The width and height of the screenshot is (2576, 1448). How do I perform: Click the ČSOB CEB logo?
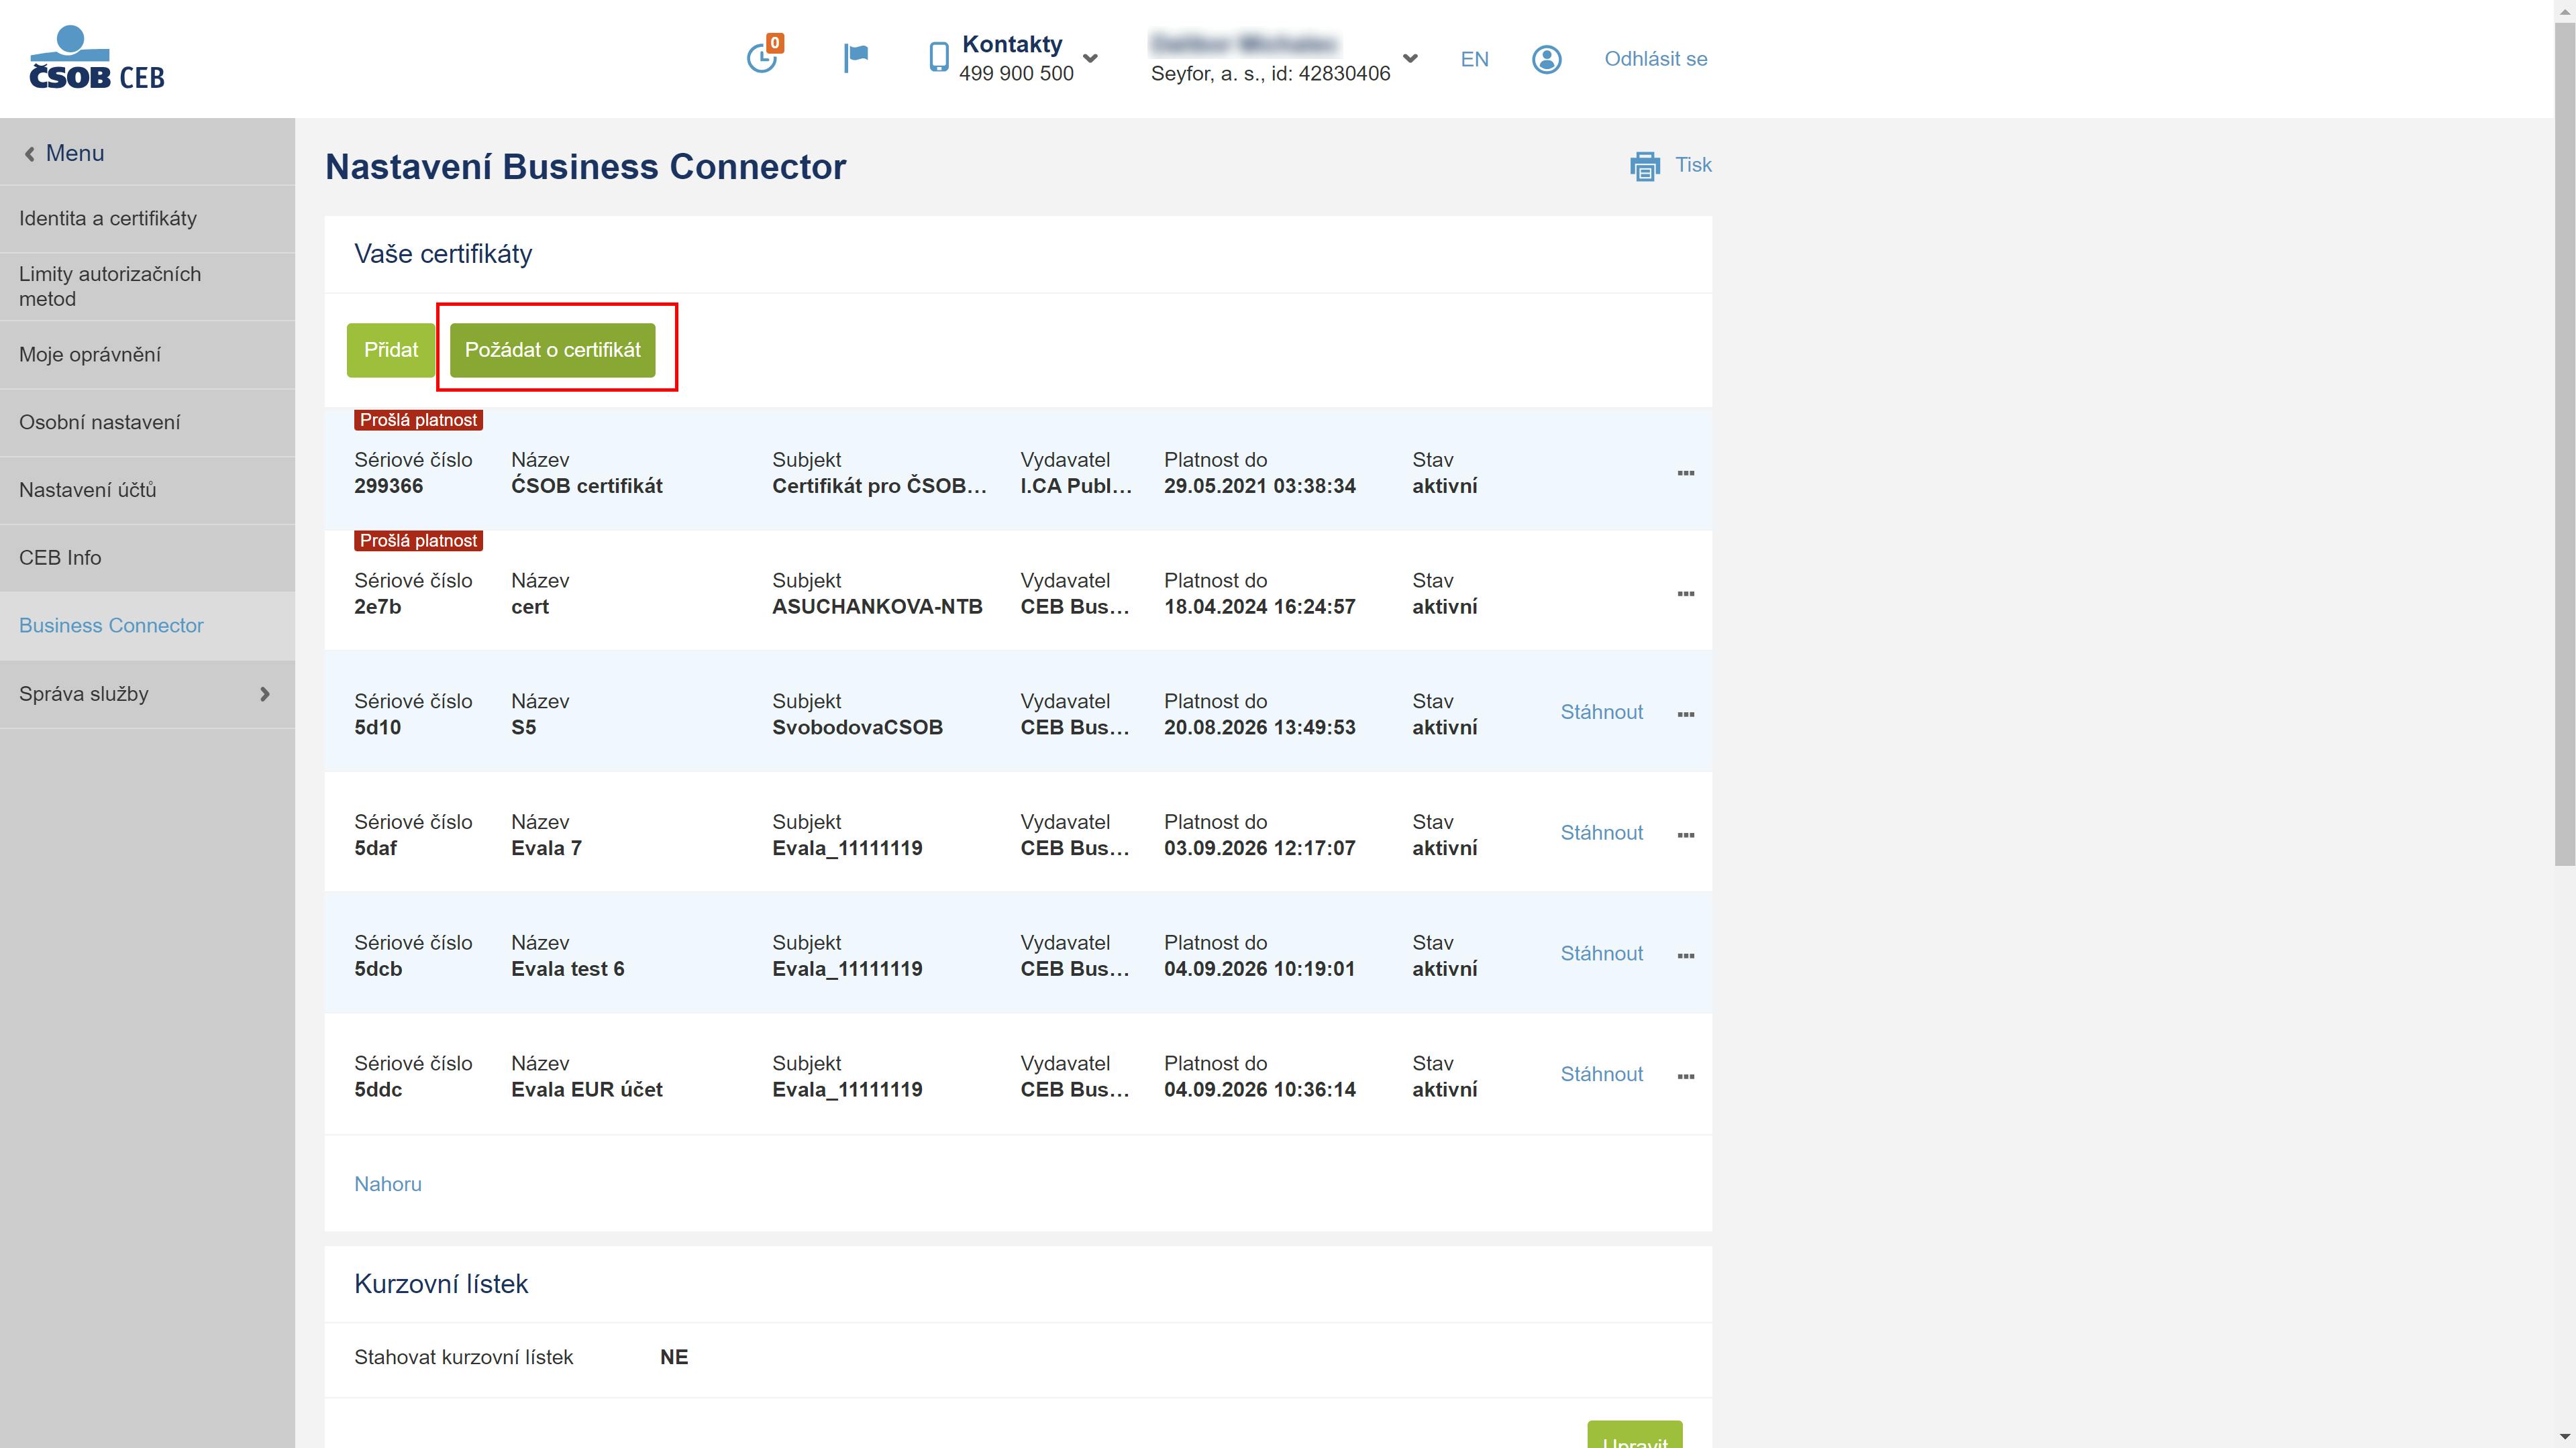[97, 58]
